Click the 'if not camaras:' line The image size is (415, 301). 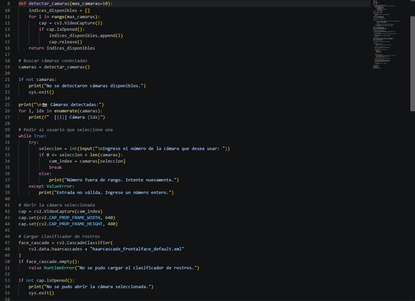point(38,79)
